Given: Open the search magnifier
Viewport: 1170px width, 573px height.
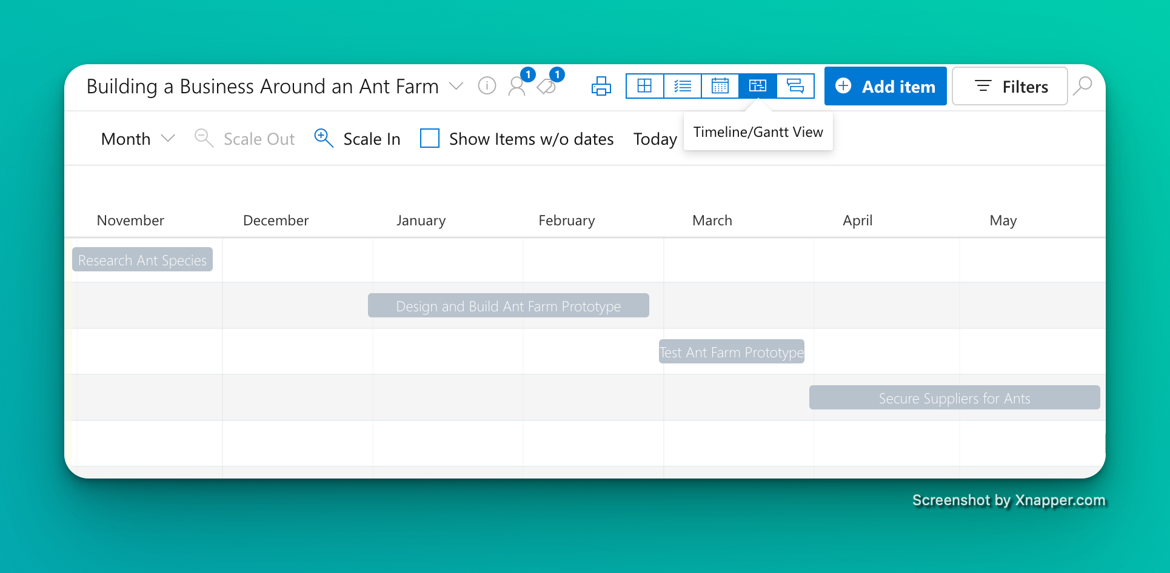Looking at the screenshot, I should click(1083, 86).
